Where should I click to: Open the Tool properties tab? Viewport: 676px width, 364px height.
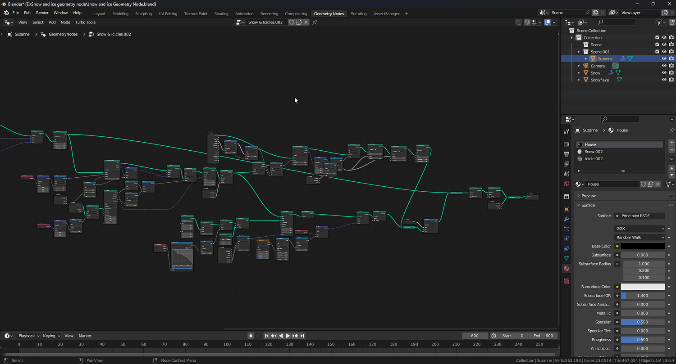tap(566, 131)
